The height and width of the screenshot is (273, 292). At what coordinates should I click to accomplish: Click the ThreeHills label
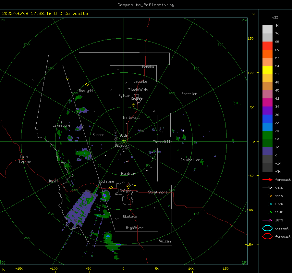(x=163, y=142)
